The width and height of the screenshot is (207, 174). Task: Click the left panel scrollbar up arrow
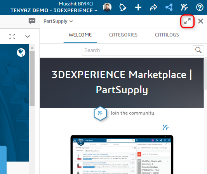[32, 48]
